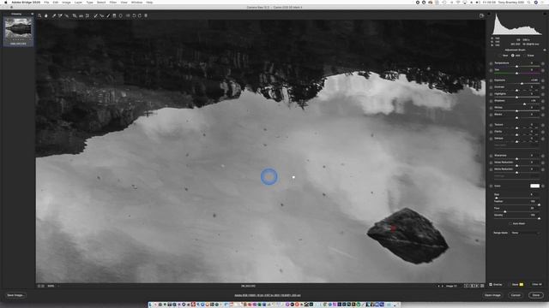
Task: Click the plus icon beside Sharpness
Action: pyautogui.click(x=543, y=156)
